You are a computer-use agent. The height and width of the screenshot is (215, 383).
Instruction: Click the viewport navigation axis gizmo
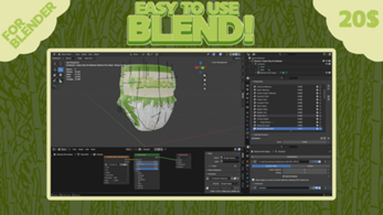pyautogui.click(x=201, y=67)
